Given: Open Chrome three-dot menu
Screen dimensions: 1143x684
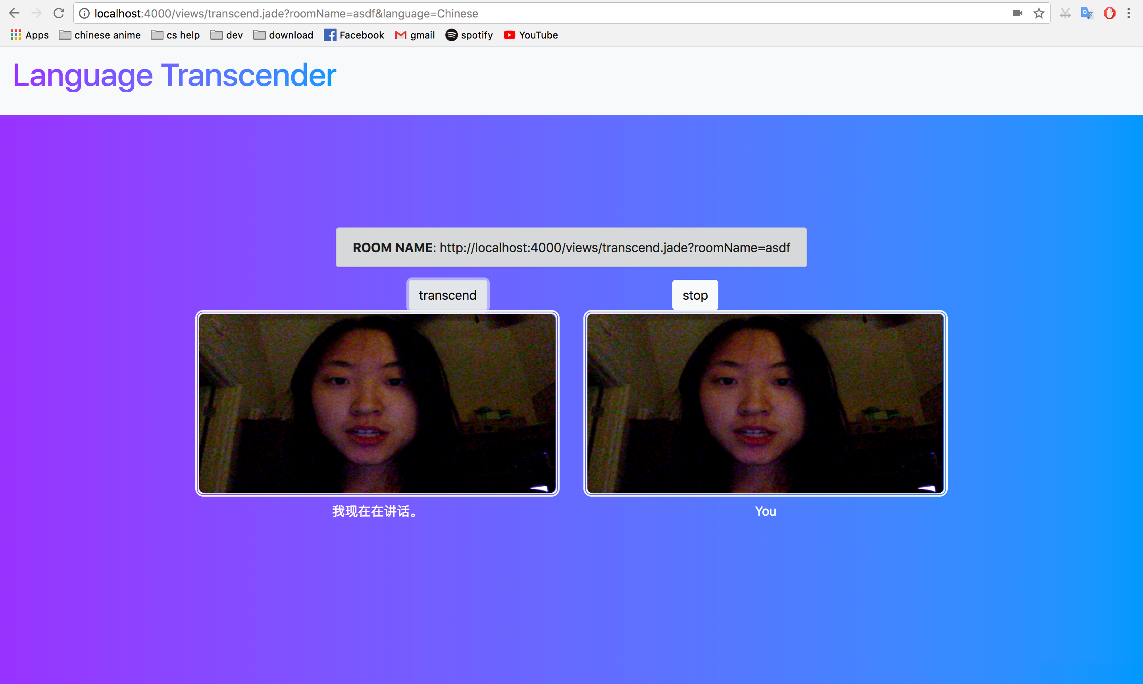Looking at the screenshot, I should 1128,13.
